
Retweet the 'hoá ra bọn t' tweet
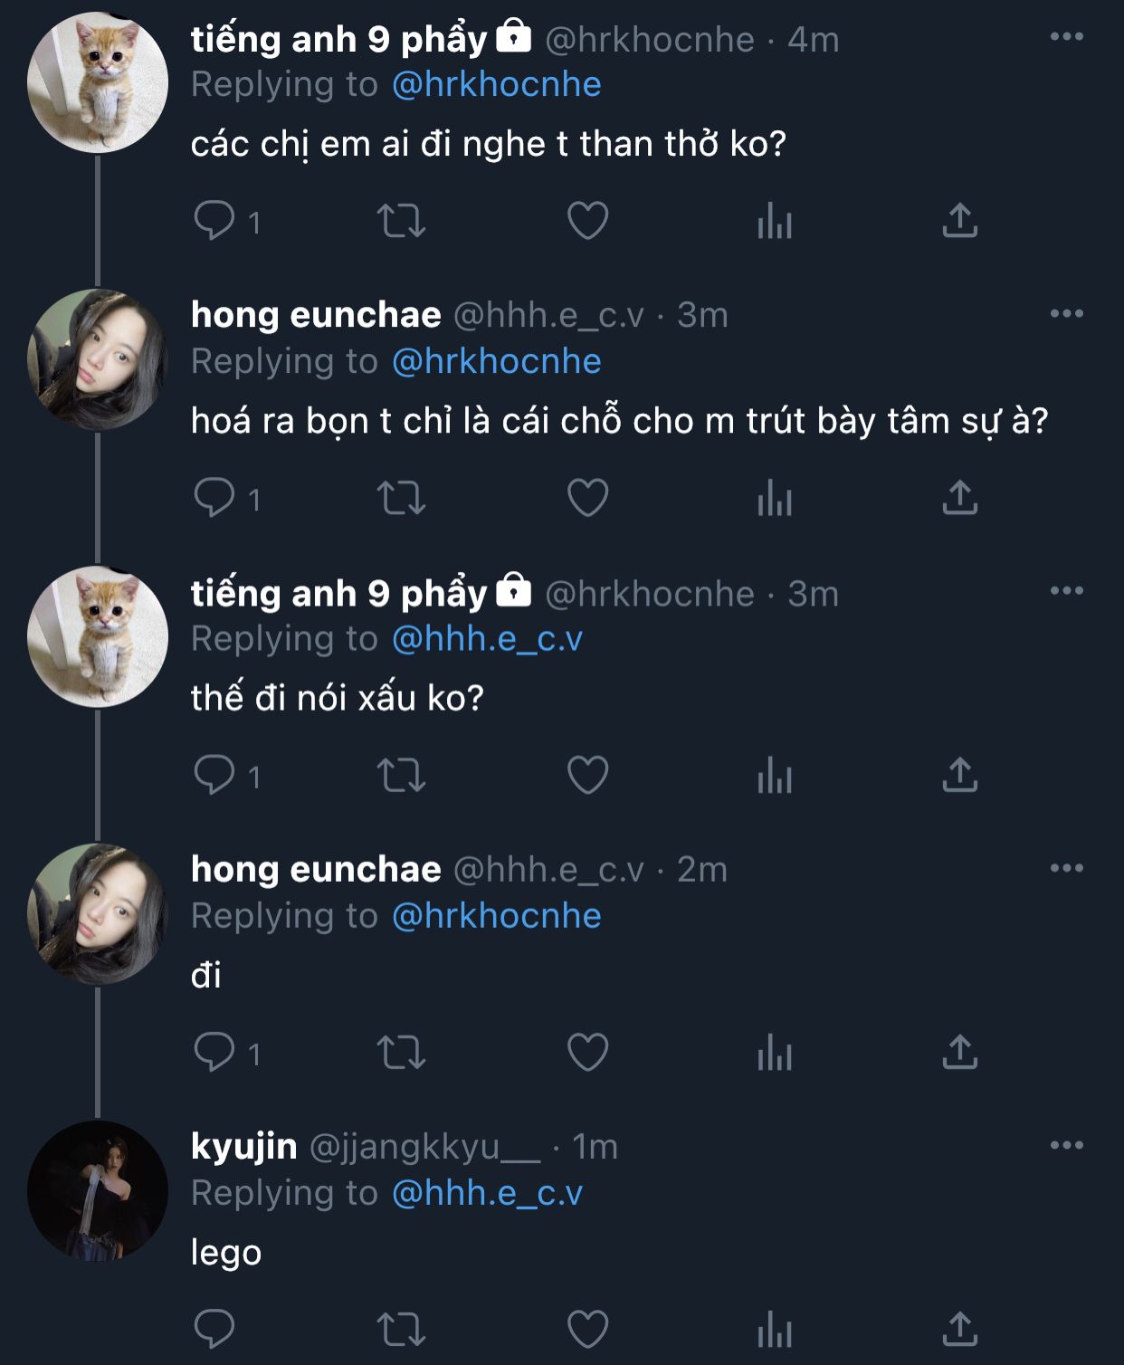401,498
